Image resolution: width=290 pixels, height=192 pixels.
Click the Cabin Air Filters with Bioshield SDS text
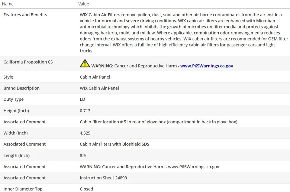point(114,144)
